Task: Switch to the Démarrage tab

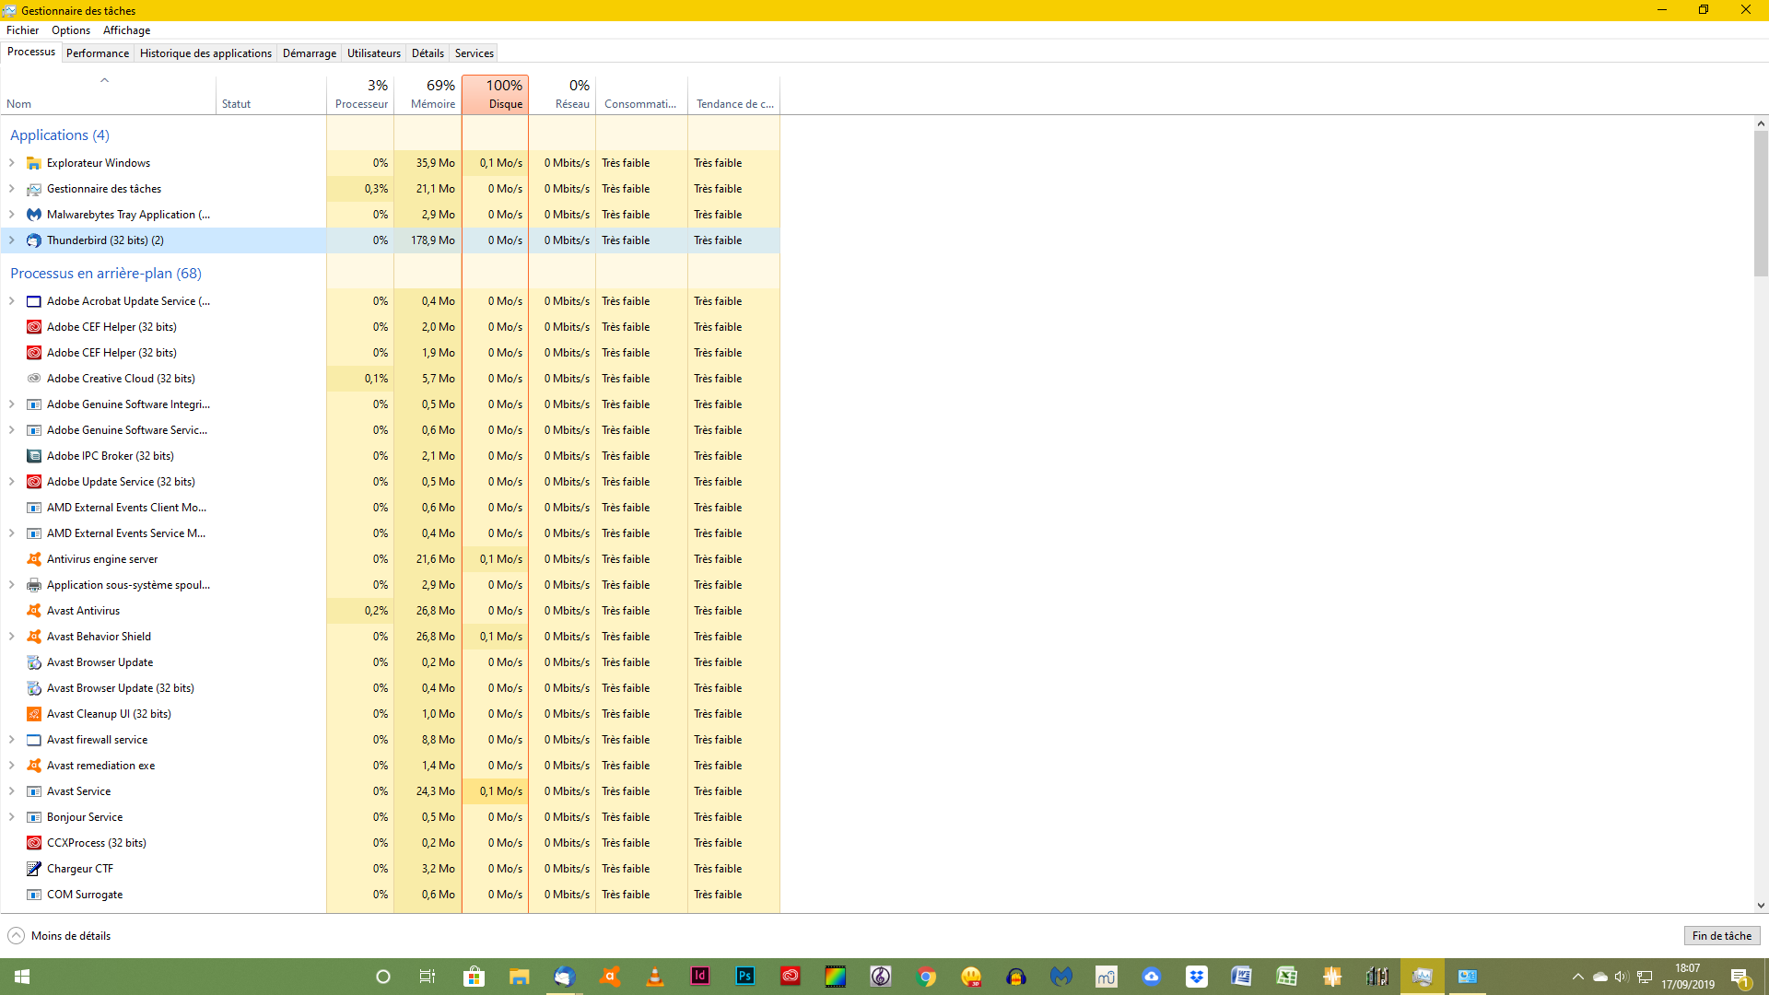Action: pyautogui.click(x=310, y=53)
